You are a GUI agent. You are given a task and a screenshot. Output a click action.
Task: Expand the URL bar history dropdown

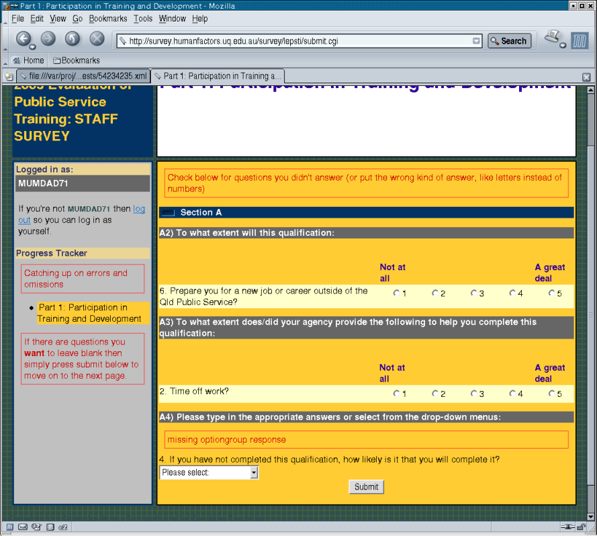477,41
